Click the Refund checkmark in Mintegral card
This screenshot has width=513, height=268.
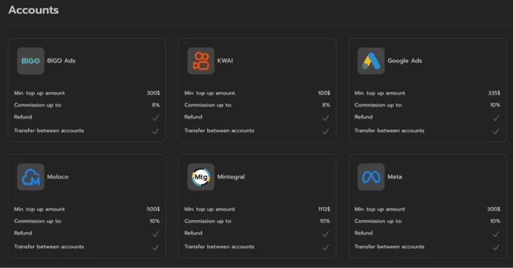click(325, 234)
